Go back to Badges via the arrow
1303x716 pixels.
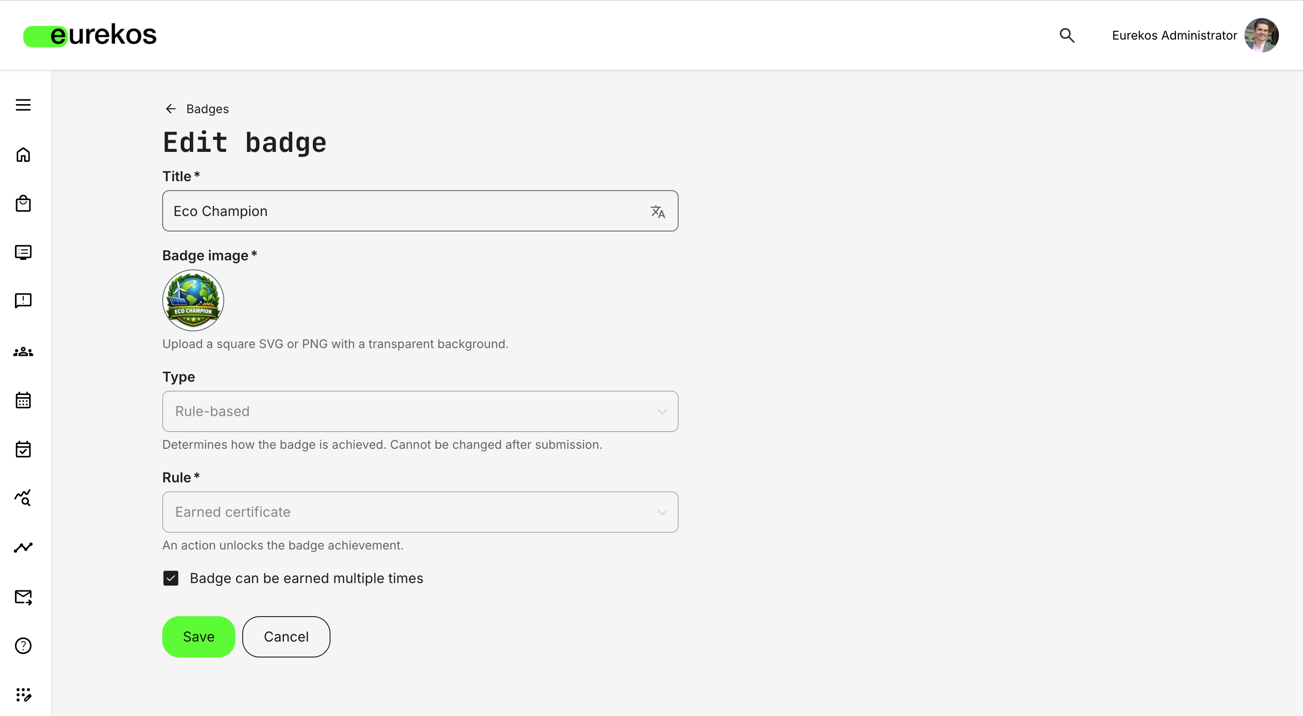(170, 109)
